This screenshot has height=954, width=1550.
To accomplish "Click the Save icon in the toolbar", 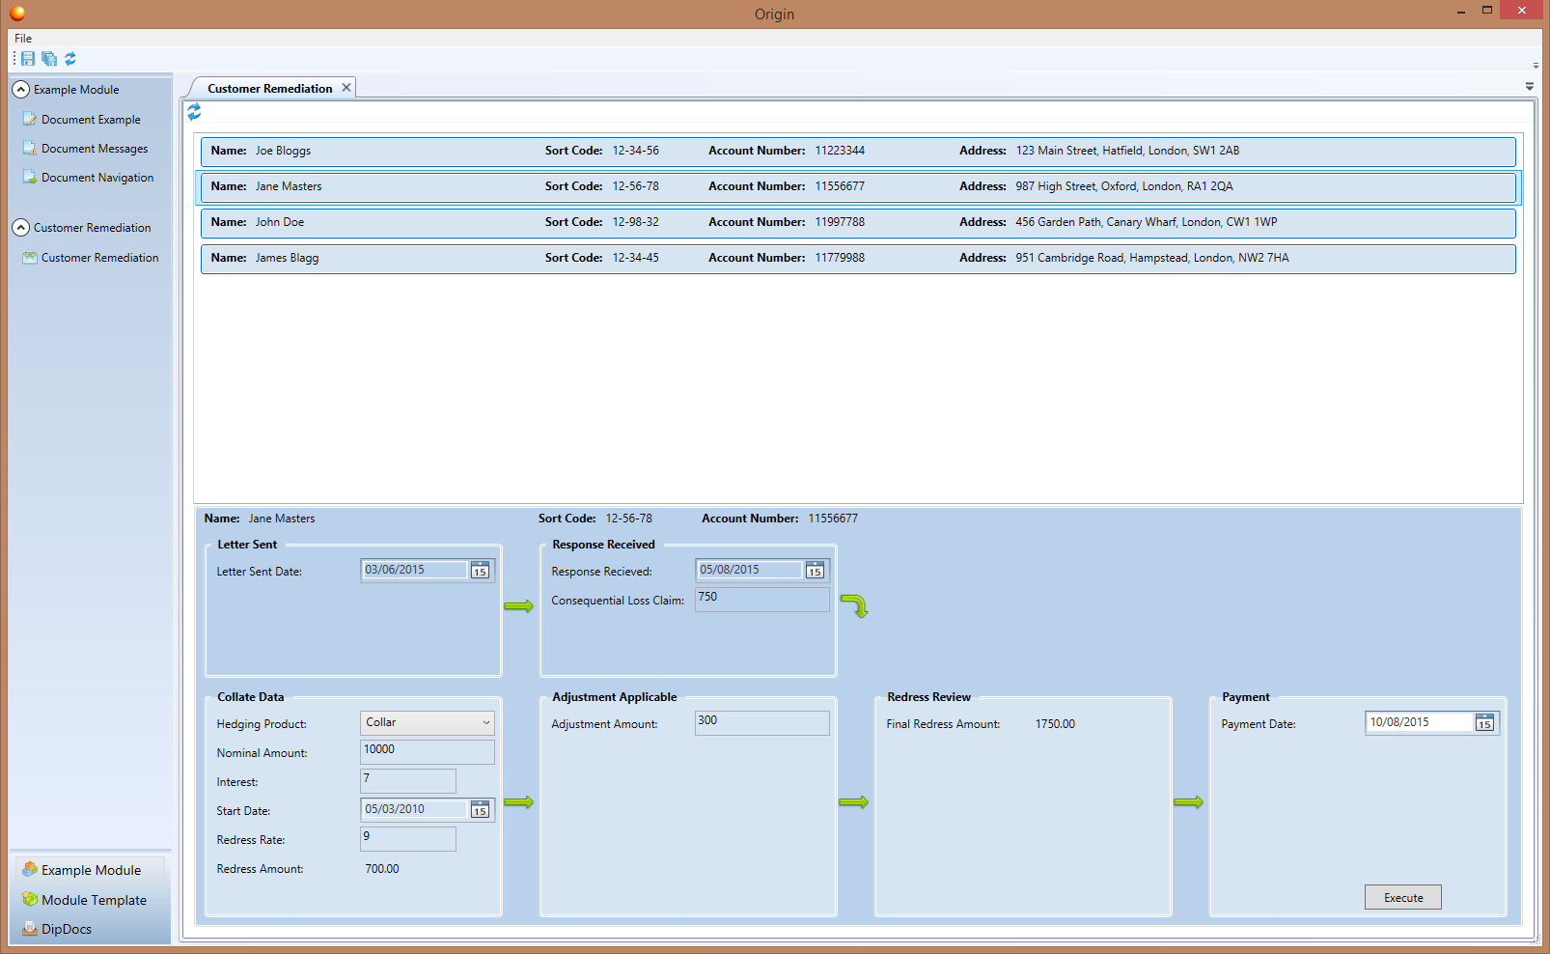I will (x=28, y=59).
